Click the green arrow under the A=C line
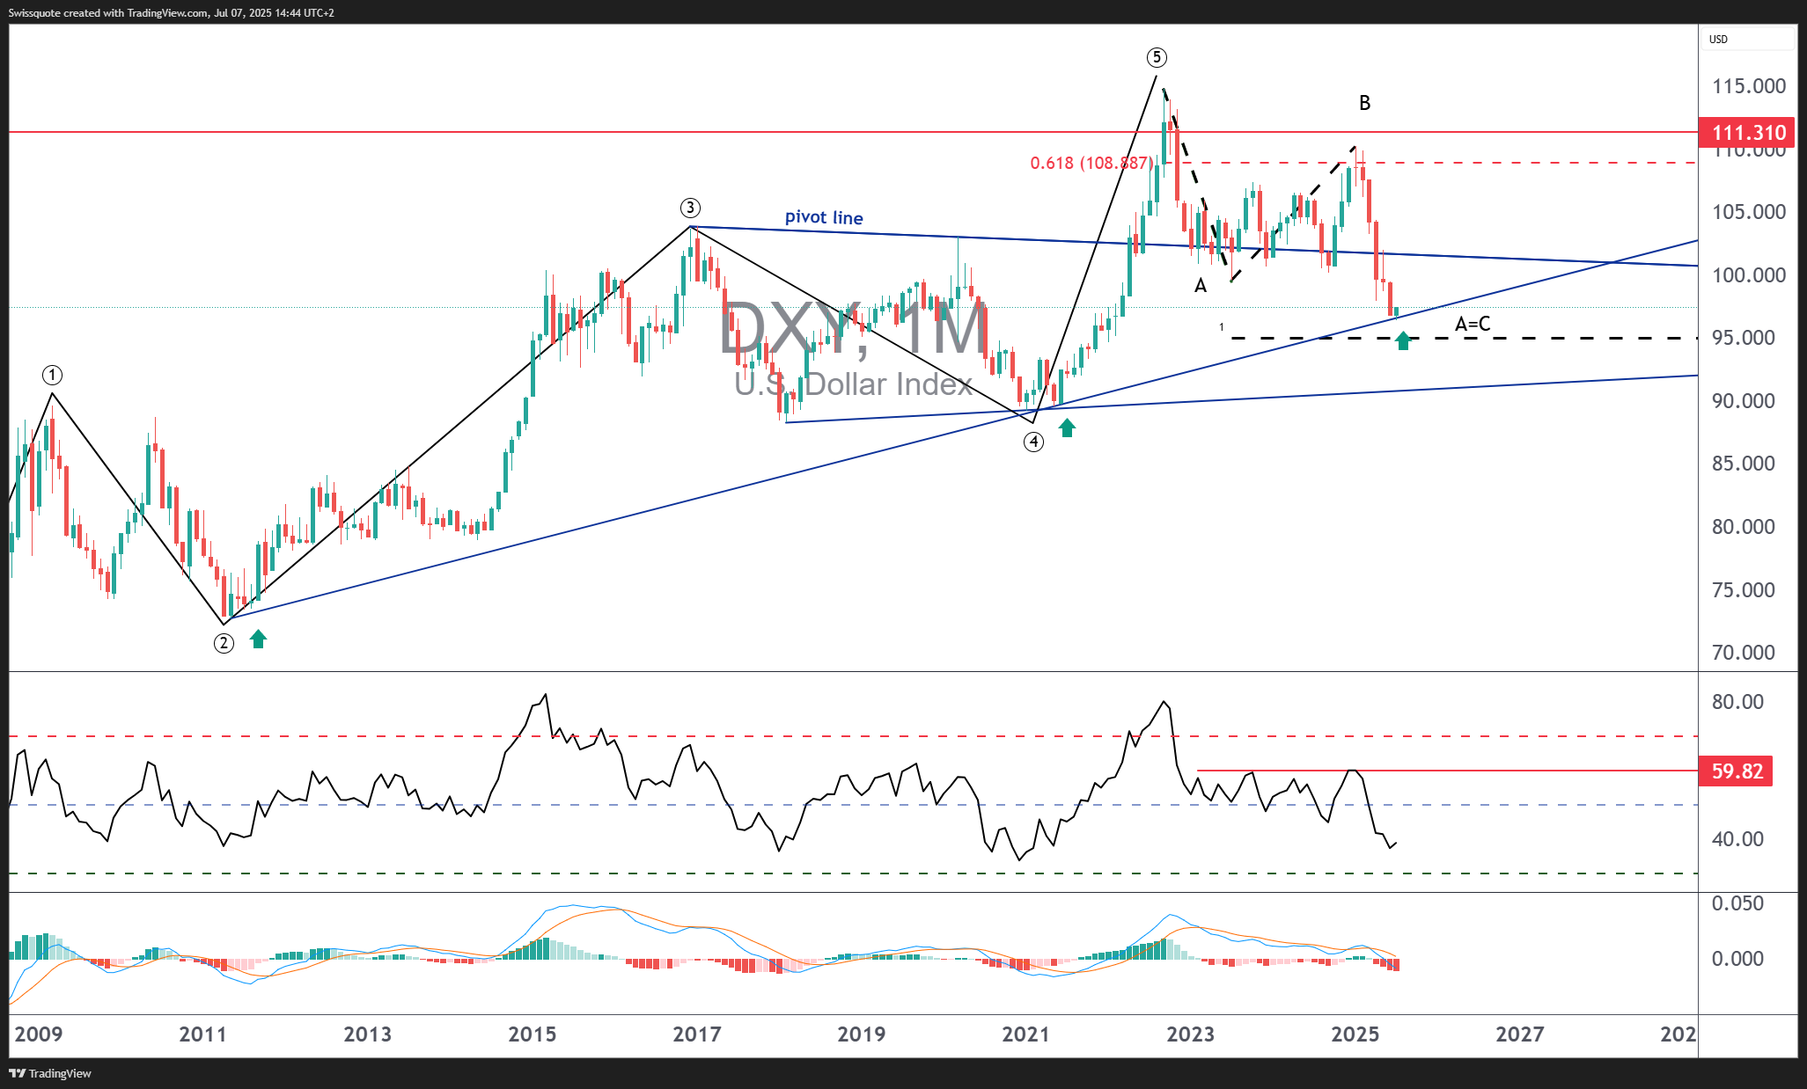Image resolution: width=1807 pixels, height=1089 pixels. (x=1403, y=340)
